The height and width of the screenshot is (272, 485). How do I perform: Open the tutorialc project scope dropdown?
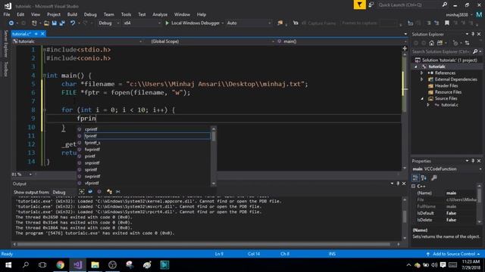click(77, 42)
